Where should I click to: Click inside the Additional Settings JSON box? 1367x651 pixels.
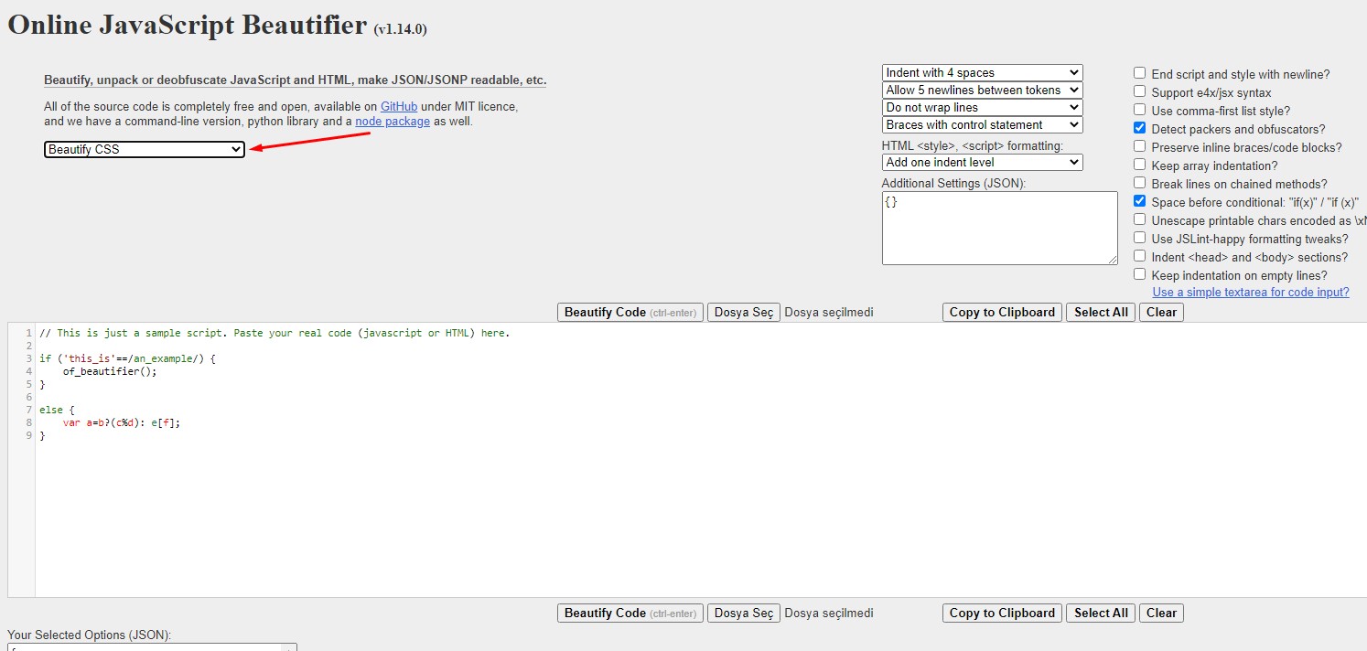point(998,227)
